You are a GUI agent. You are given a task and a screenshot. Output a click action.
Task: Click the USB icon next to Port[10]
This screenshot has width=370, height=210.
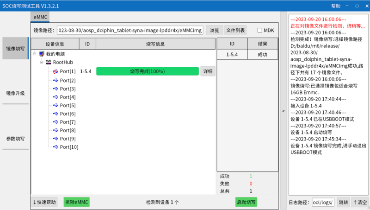[x=55, y=147]
